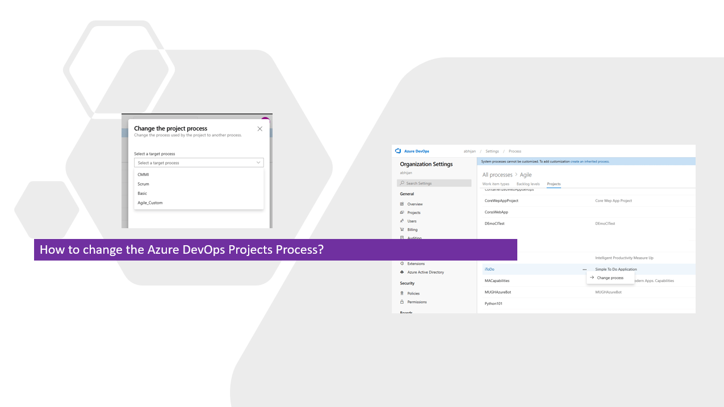Click the Projects sidebar icon
Screen dimensions: 724x407
pos(402,212)
